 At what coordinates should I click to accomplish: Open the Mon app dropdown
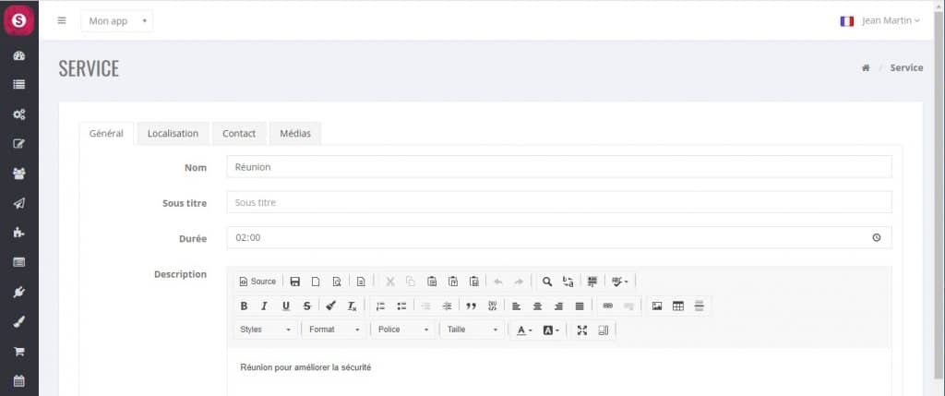pyautogui.click(x=117, y=21)
